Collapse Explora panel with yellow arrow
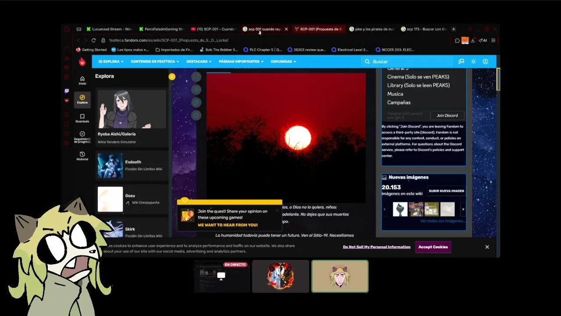The width and height of the screenshot is (561, 316). pyautogui.click(x=172, y=76)
